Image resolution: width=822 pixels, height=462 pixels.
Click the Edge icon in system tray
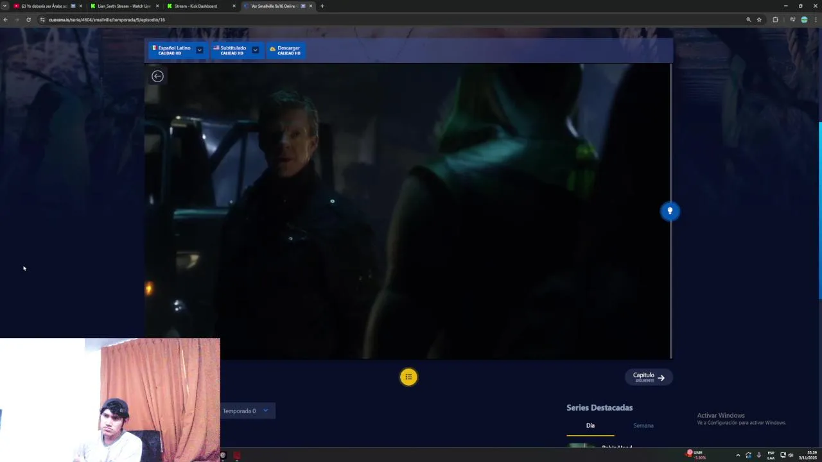pyautogui.click(x=748, y=455)
